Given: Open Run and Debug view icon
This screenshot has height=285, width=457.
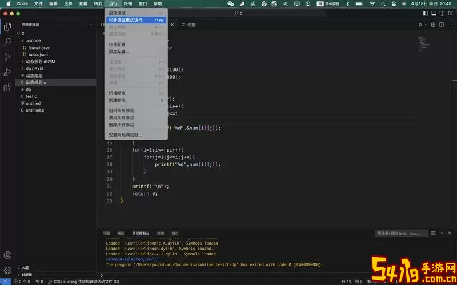Looking at the screenshot, I should coord(7,72).
